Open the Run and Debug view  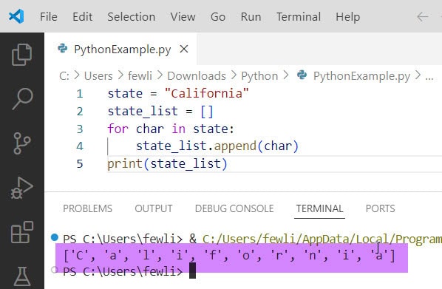point(22,188)
